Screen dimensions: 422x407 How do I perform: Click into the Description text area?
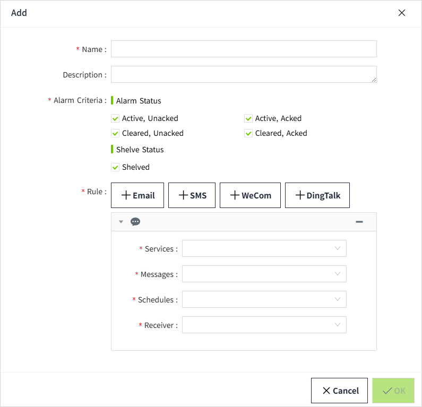pos(244,74)
